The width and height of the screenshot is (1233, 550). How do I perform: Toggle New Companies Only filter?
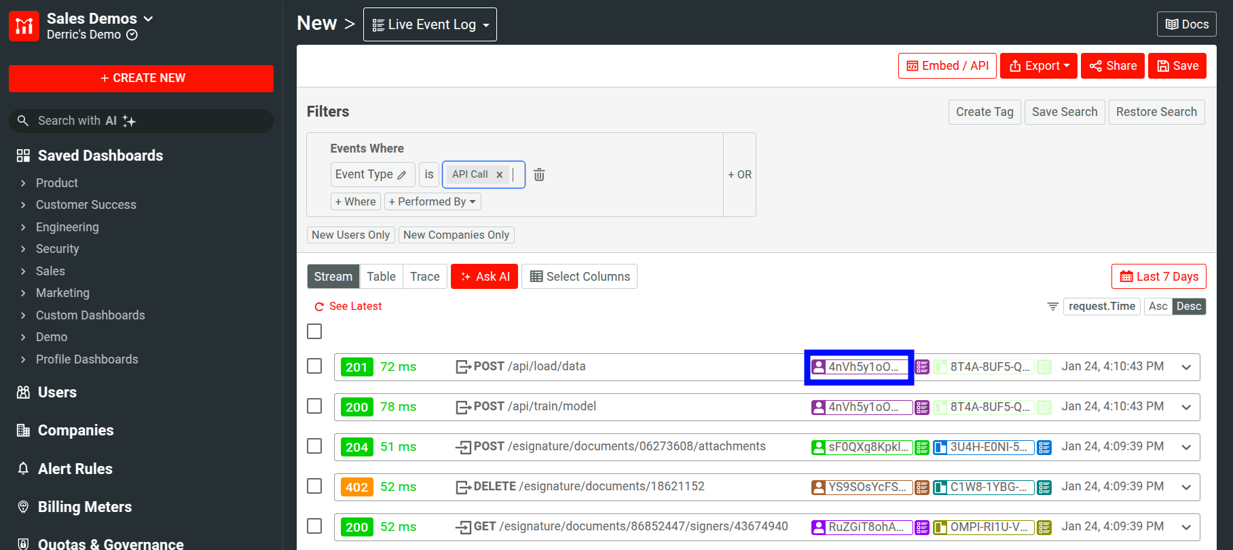coord(456,235)
